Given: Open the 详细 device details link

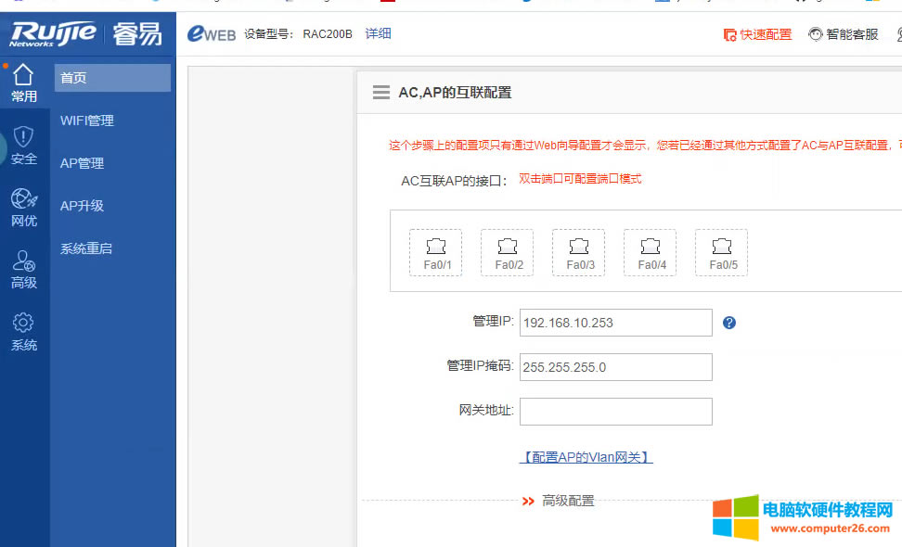Looking at the screenshot, I should [378, 34].
